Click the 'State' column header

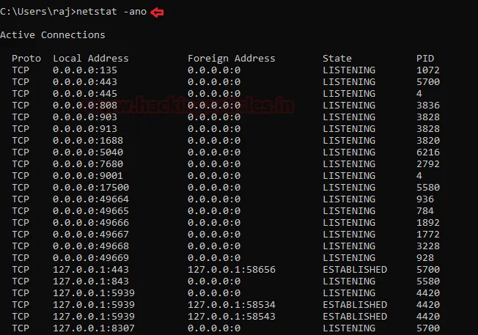pos(337,59)
